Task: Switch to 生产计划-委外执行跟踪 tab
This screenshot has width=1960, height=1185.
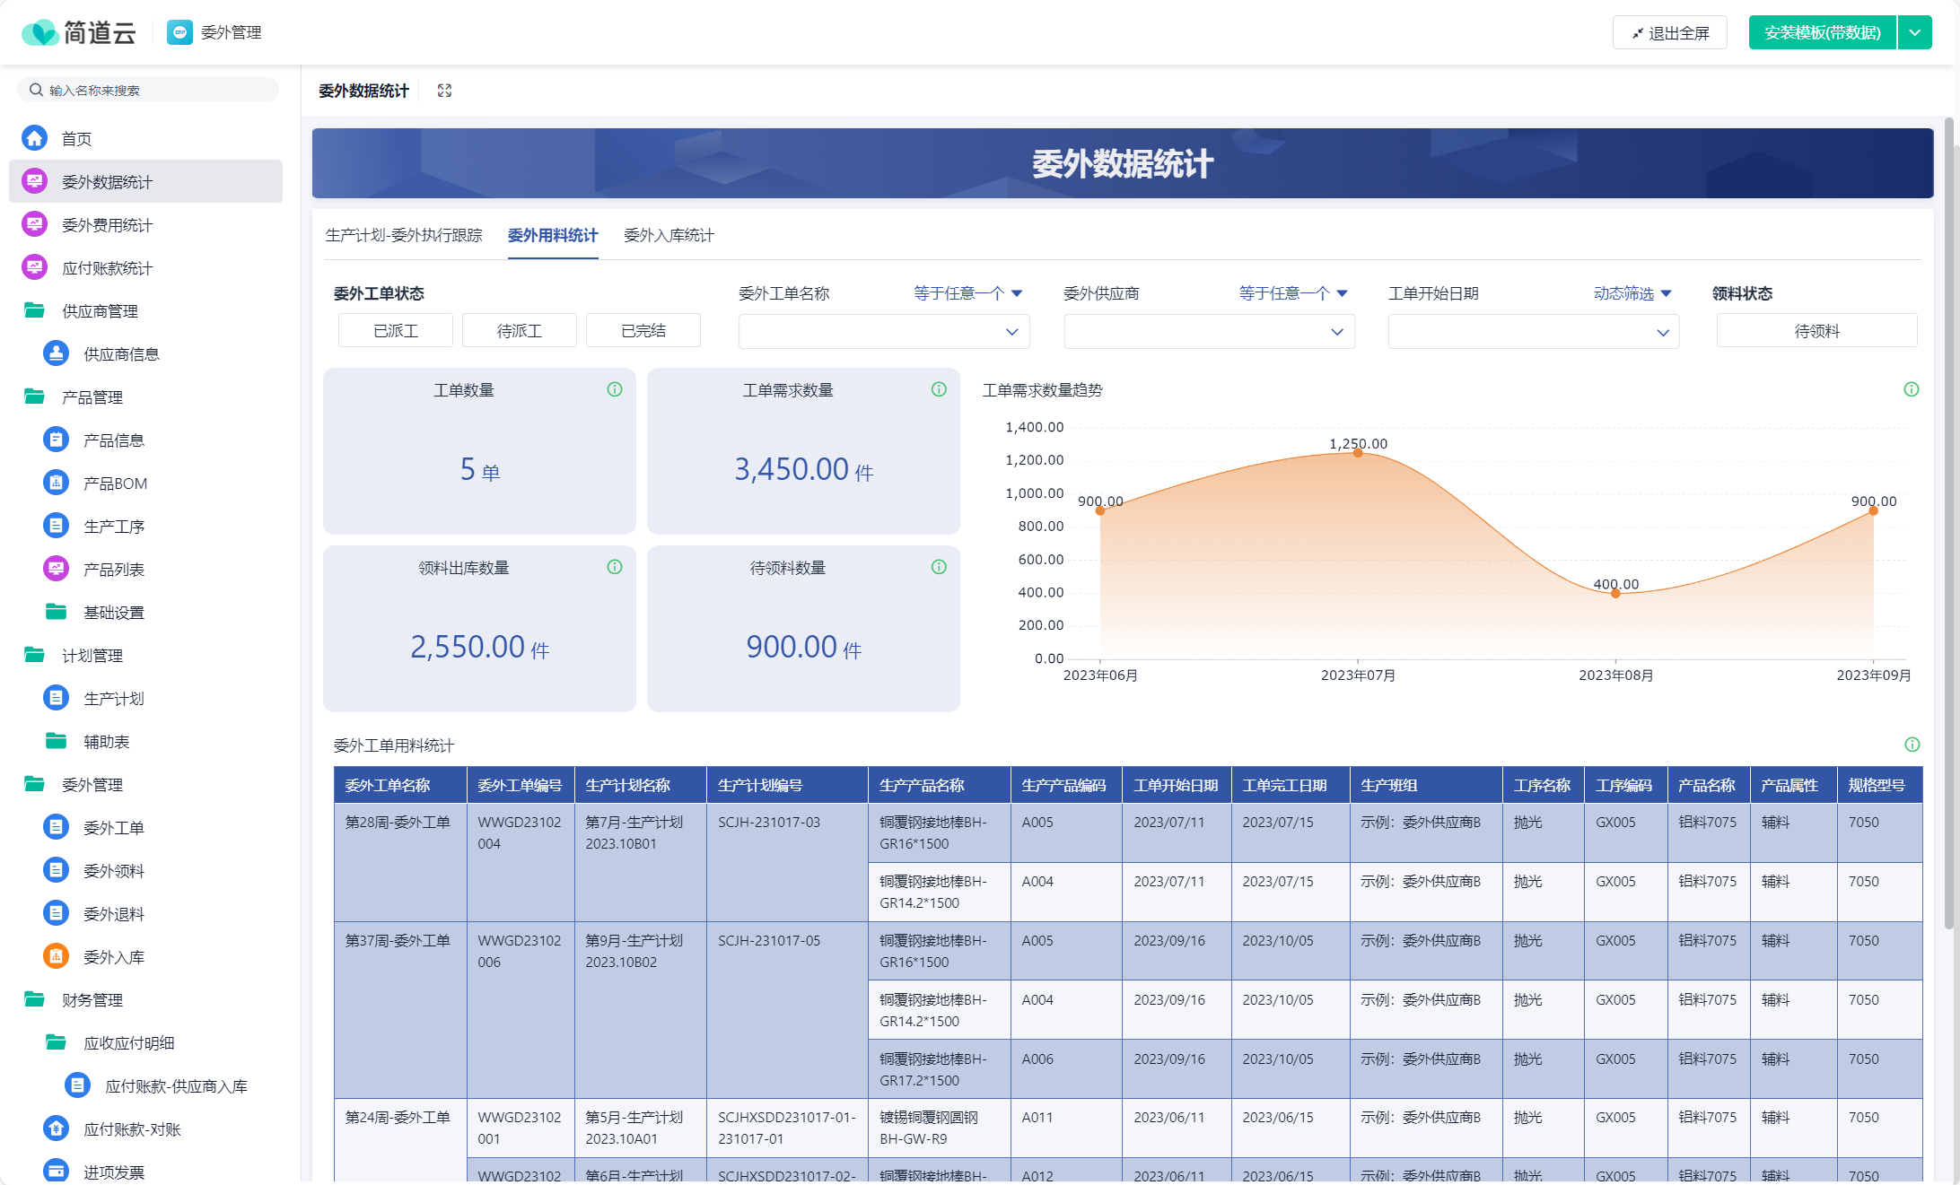Action: tap(404, 235)
